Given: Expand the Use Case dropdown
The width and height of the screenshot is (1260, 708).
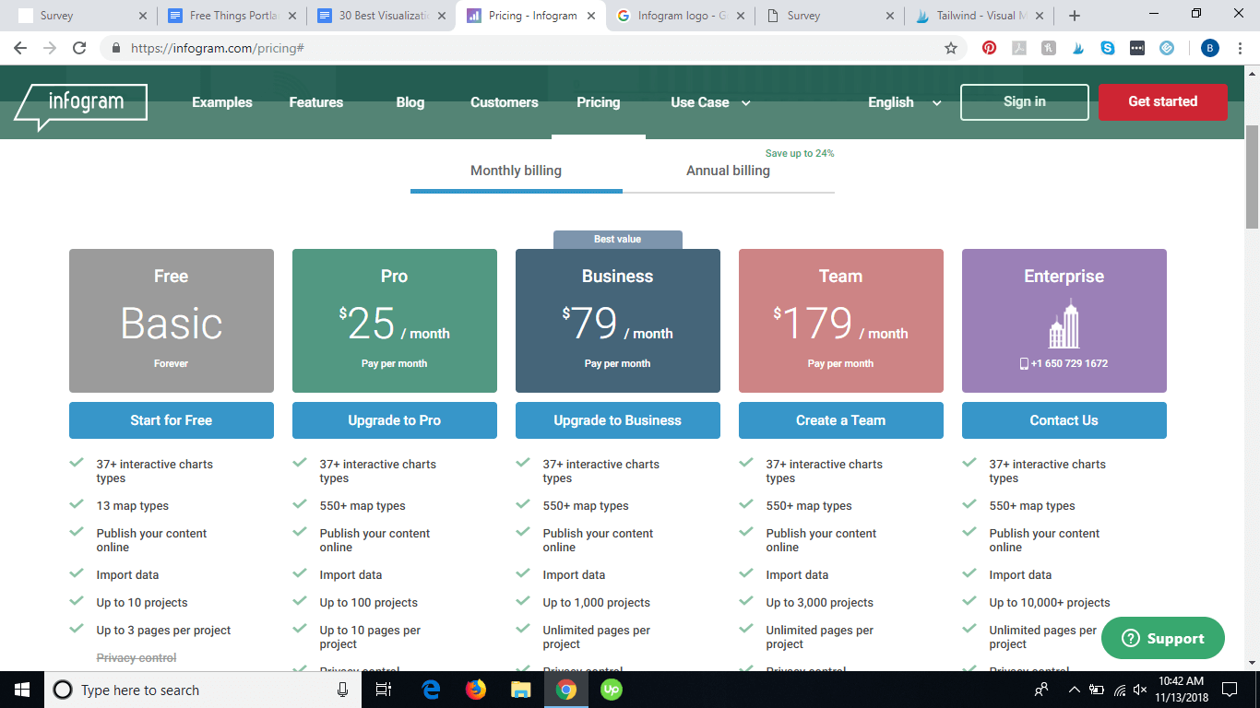Looking at the screenshot, I should (x=710, y=102).
